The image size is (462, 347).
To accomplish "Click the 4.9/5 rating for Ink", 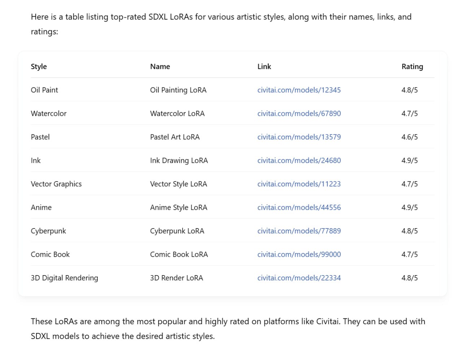I will click(x=410, y=160).
